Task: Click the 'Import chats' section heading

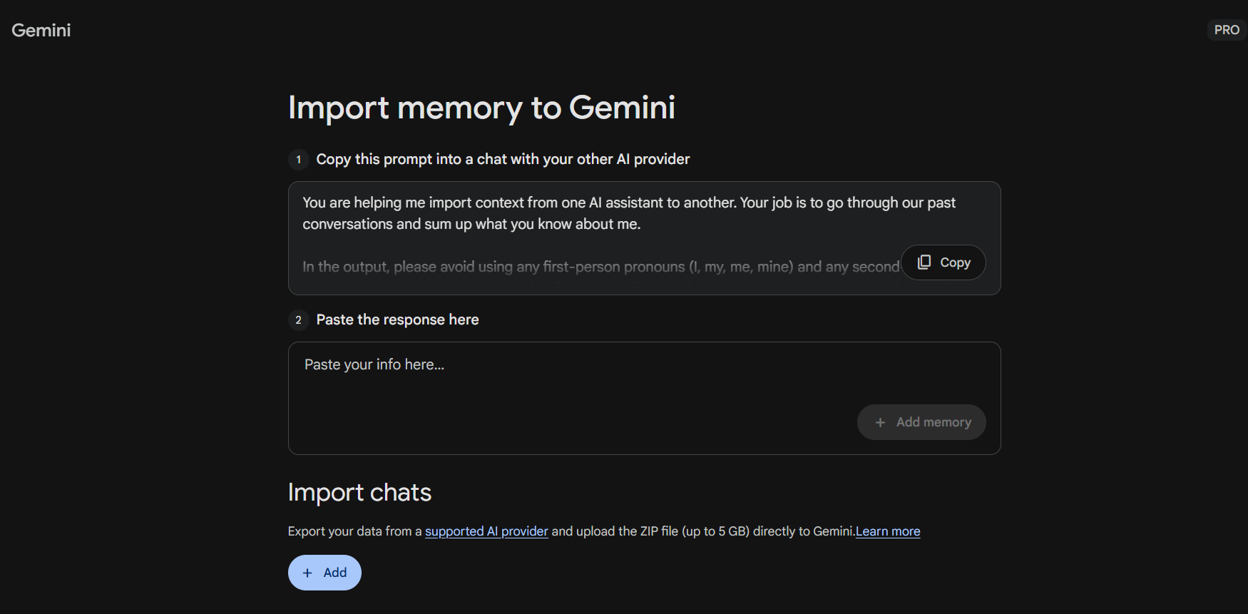Action: [x=359, y=493]
